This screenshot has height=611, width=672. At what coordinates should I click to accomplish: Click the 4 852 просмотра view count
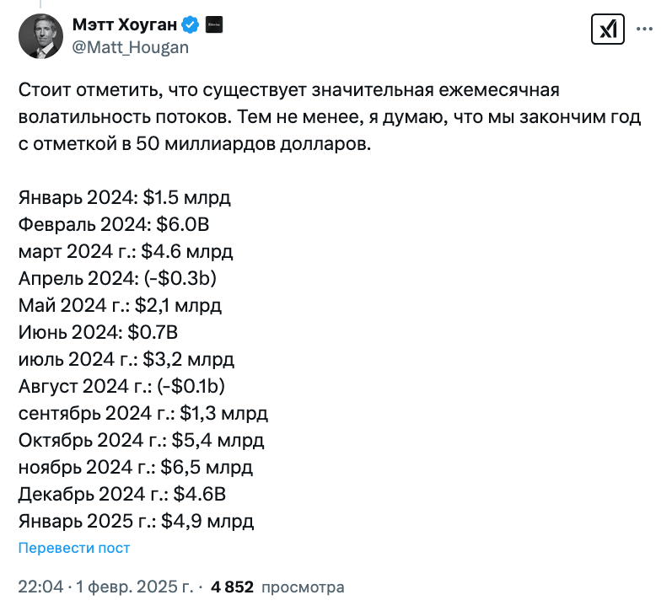(277, 587)
